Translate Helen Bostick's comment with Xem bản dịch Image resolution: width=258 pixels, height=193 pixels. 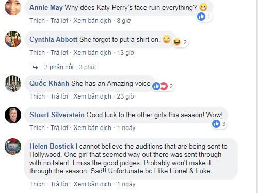coord(92,184)
